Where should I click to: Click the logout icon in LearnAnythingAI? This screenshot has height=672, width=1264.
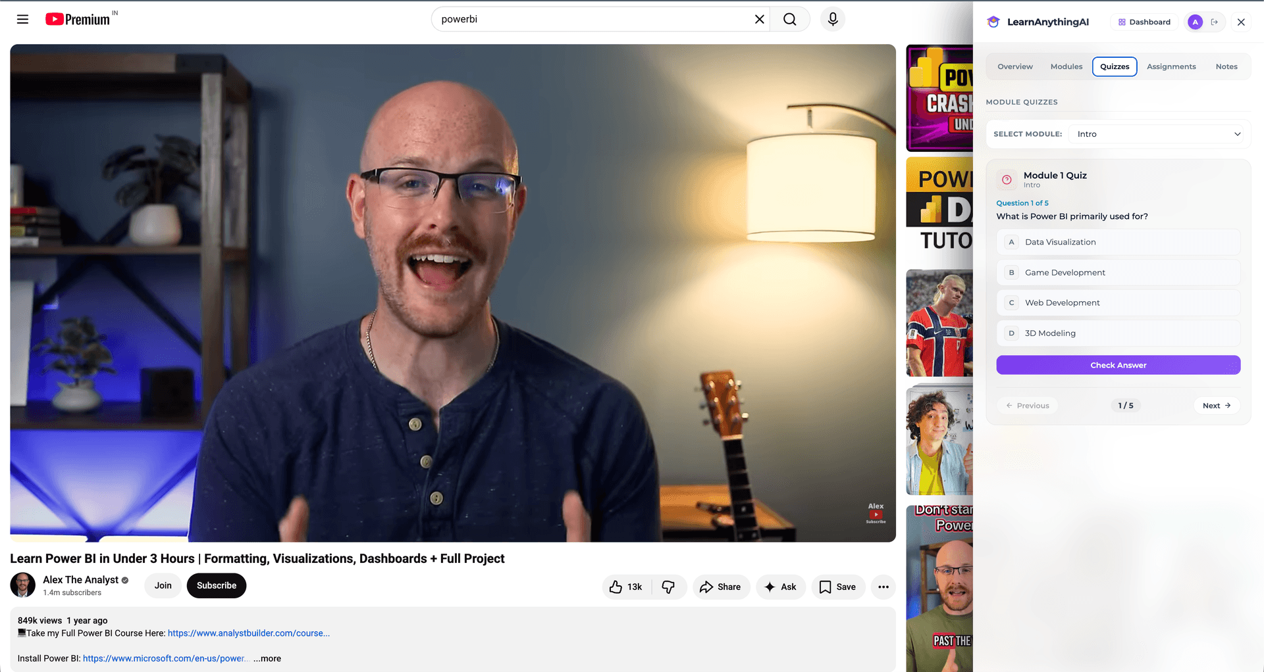click(1215, 22)
